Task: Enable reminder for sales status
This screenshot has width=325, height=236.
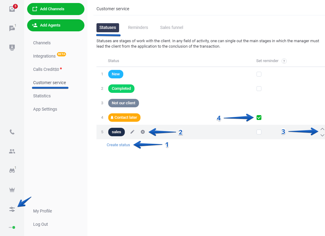Action: click(x=259, y=132)
